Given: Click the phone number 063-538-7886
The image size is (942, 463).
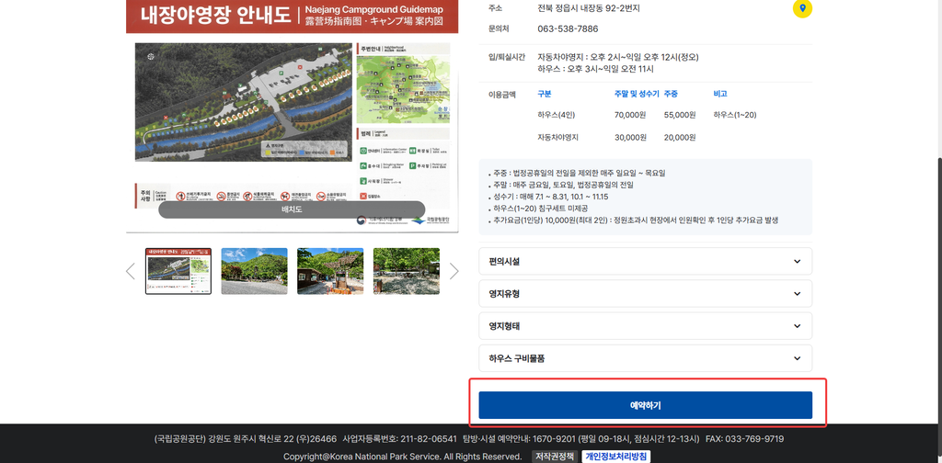Looking at the screenshot, I should [568, 28].
